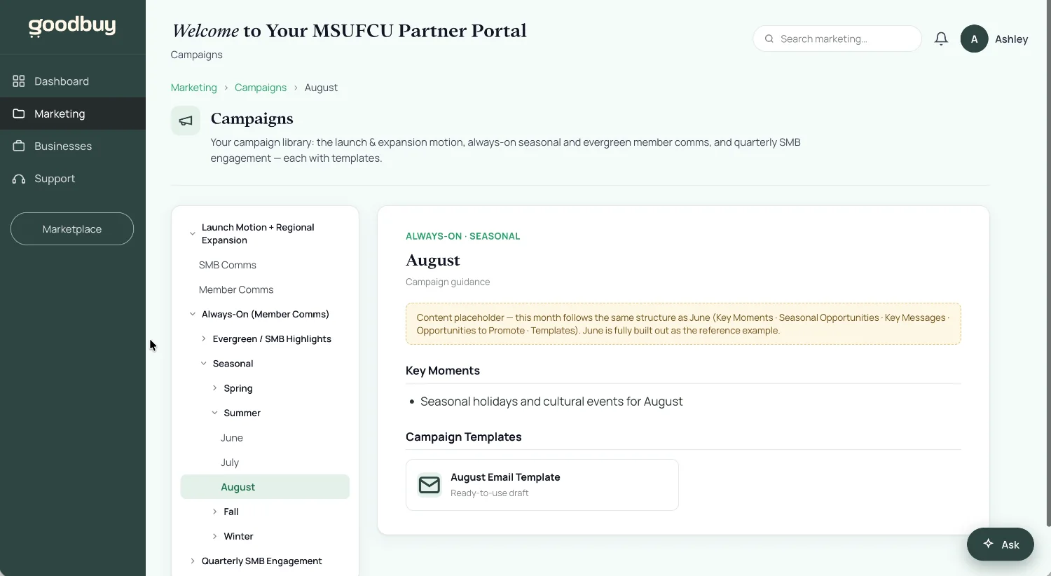Expand the Quarterly SMB Engagement section
Image resolution: width=1051 pixels, height=576 pixels.
pos(193,561)
